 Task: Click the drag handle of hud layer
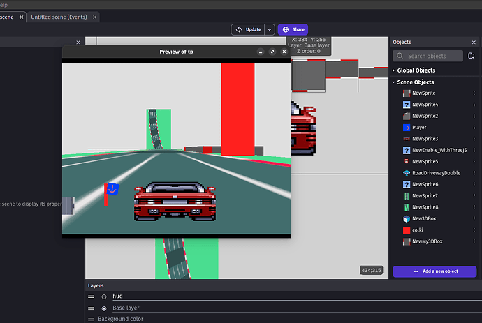(x=91, y=296)
